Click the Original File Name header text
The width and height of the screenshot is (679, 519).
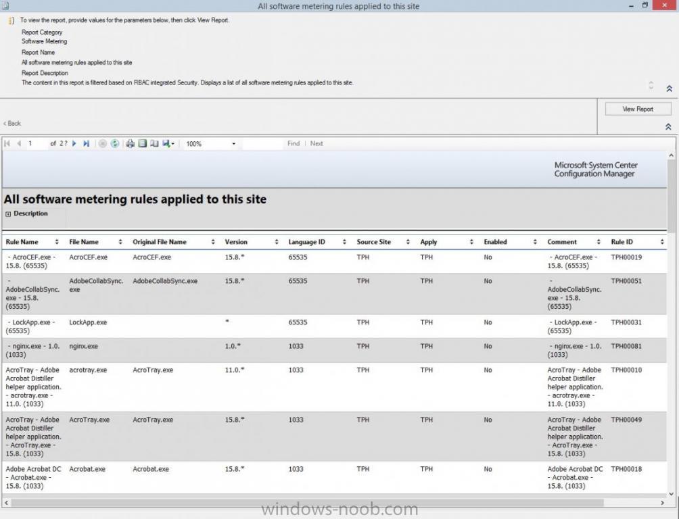(x=160, y=242)
